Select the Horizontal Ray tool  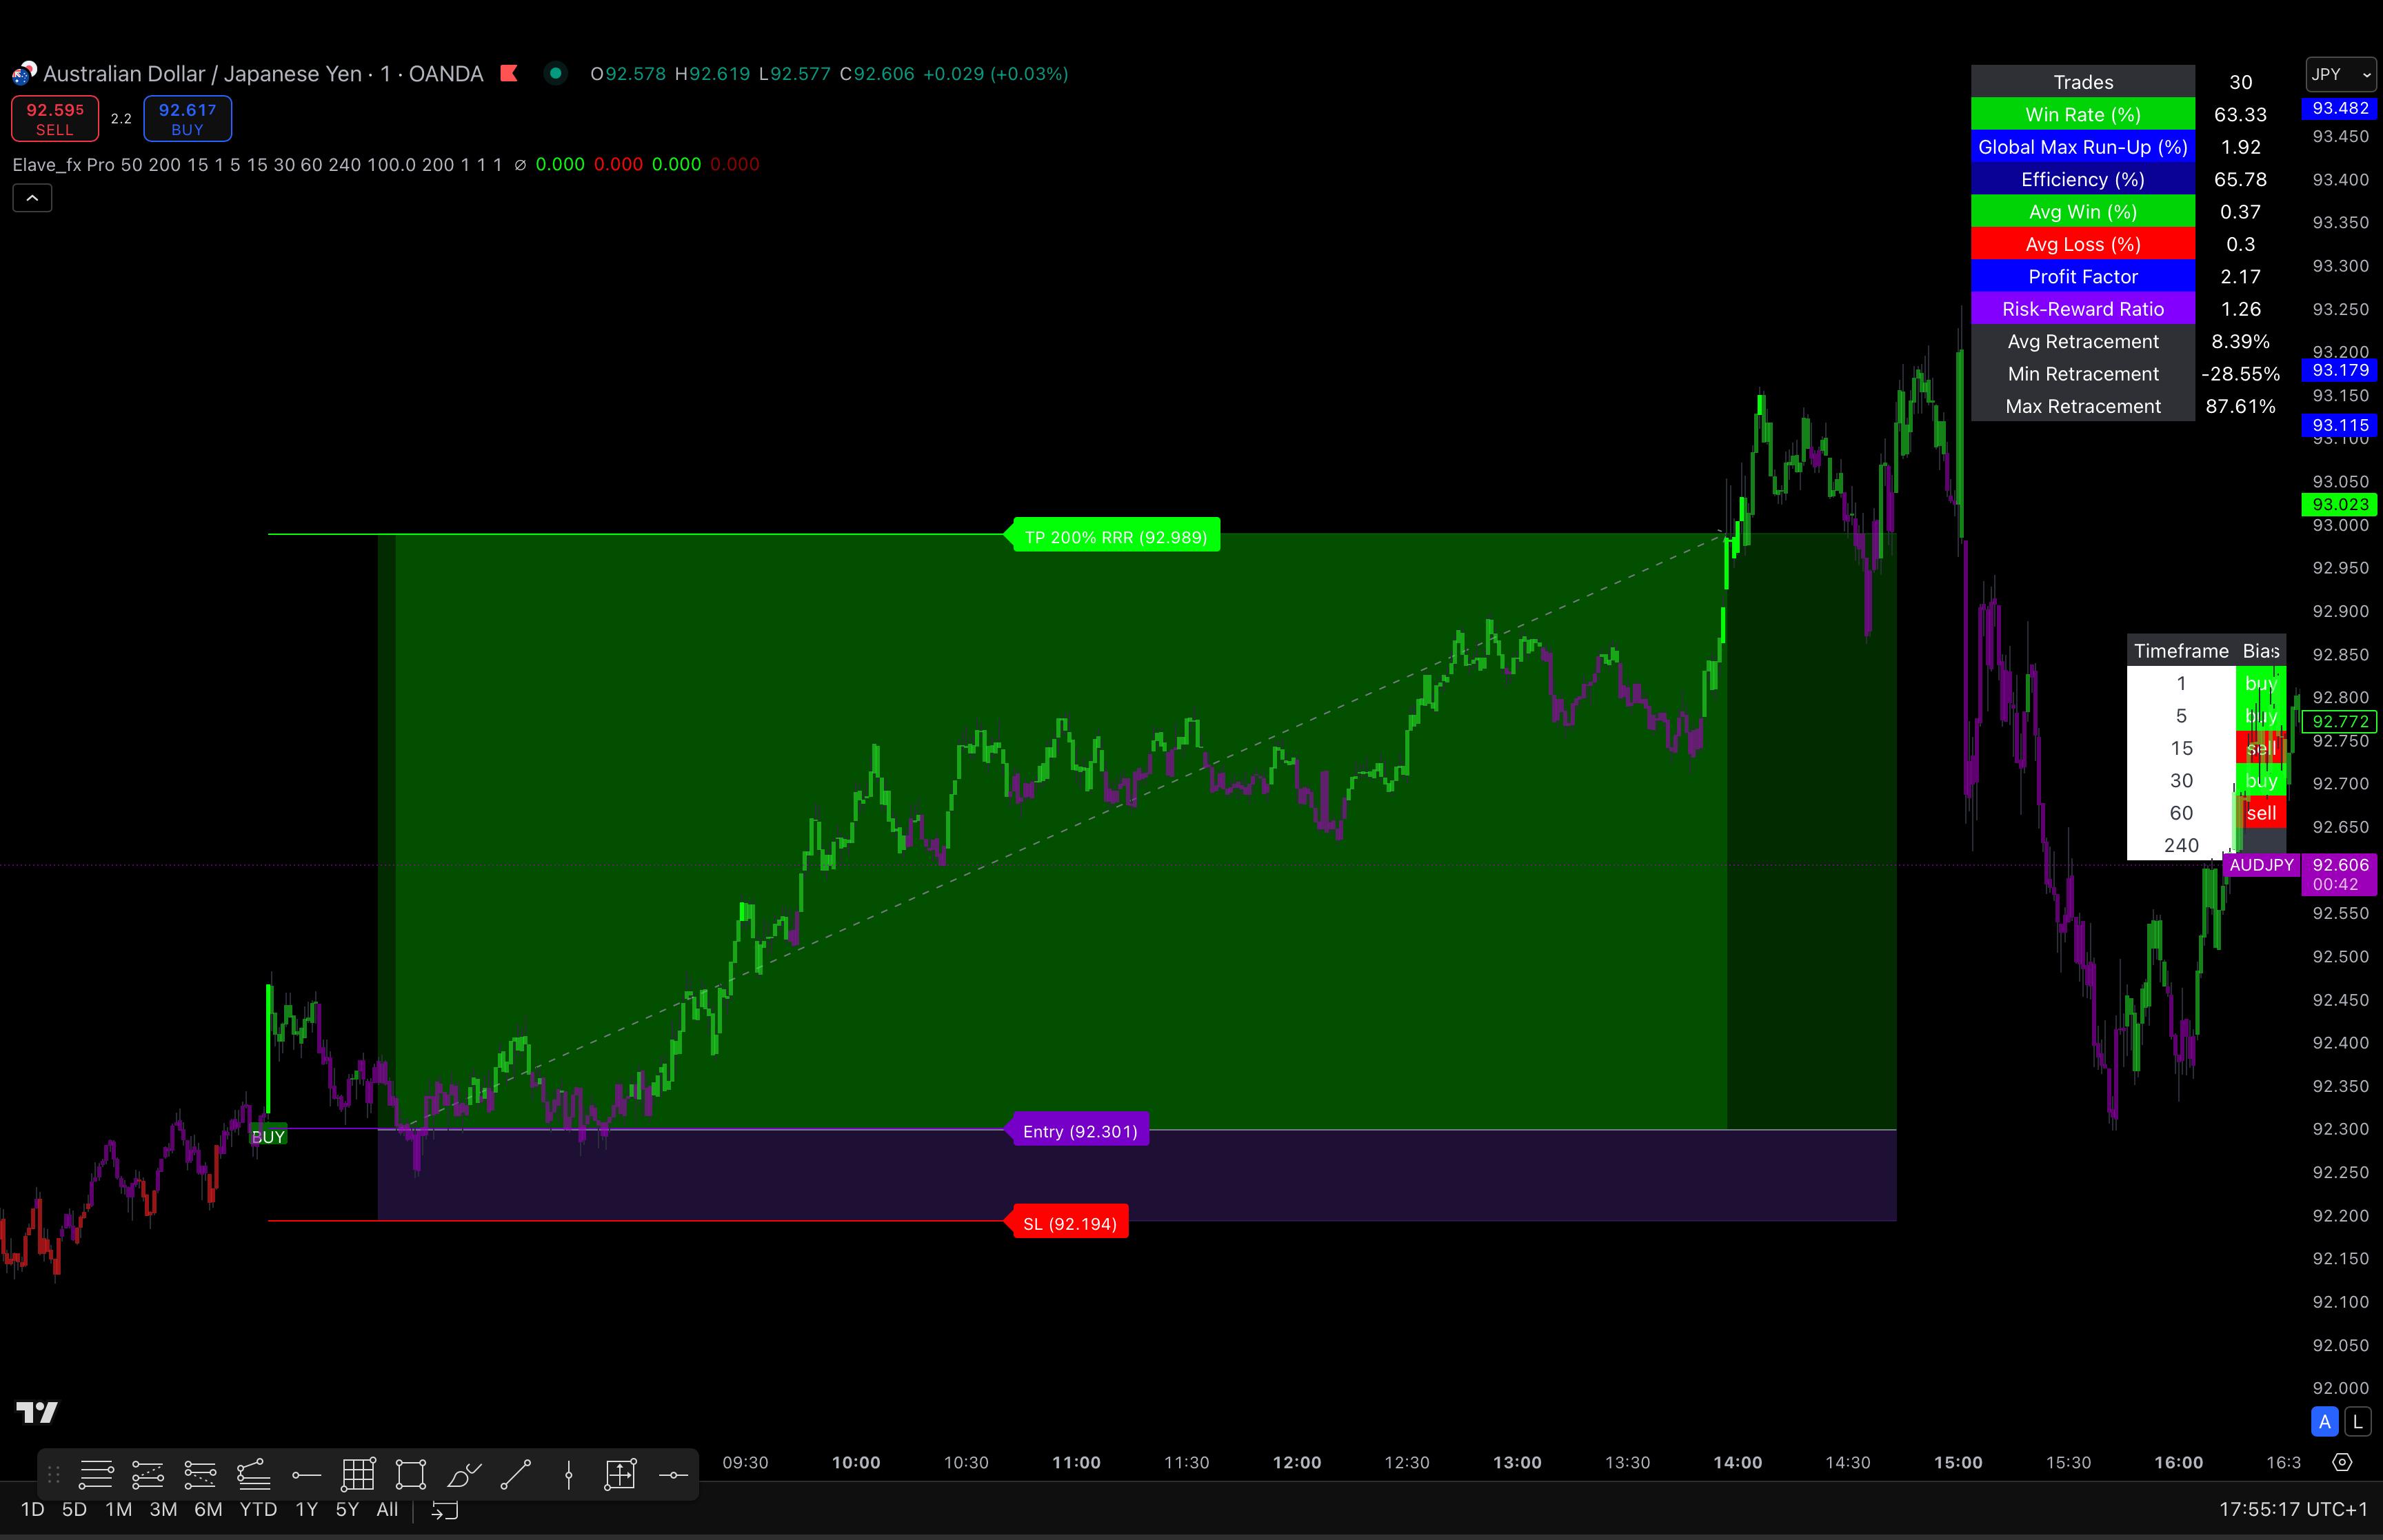[x=306, y=1474]
